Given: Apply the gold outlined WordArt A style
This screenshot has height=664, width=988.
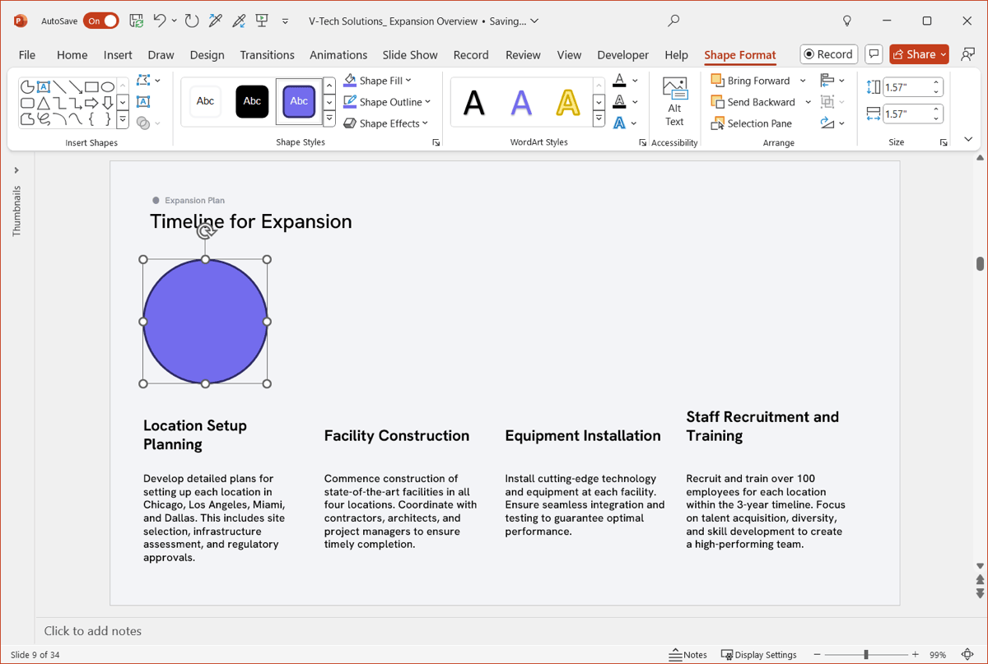Looking at the screenshot, I should click(568, 103).
